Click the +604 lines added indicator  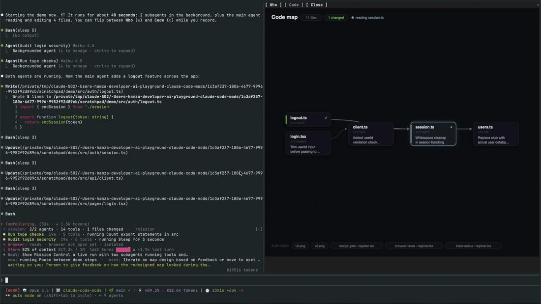pyautogui.click(x=231, y=291)
